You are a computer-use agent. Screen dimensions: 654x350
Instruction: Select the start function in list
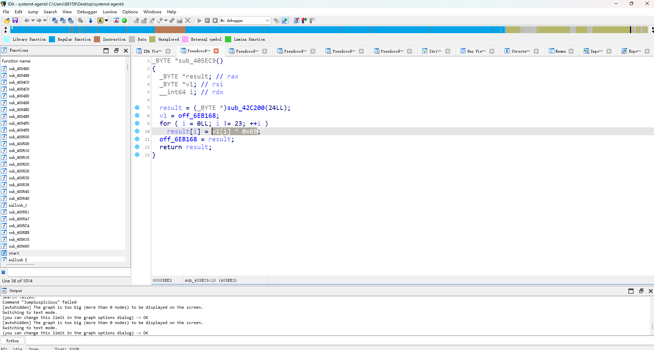pyautogui.click(x=63, y=253)
